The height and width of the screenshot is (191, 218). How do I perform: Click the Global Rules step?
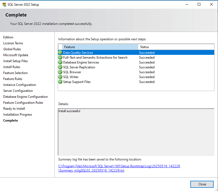12,49
